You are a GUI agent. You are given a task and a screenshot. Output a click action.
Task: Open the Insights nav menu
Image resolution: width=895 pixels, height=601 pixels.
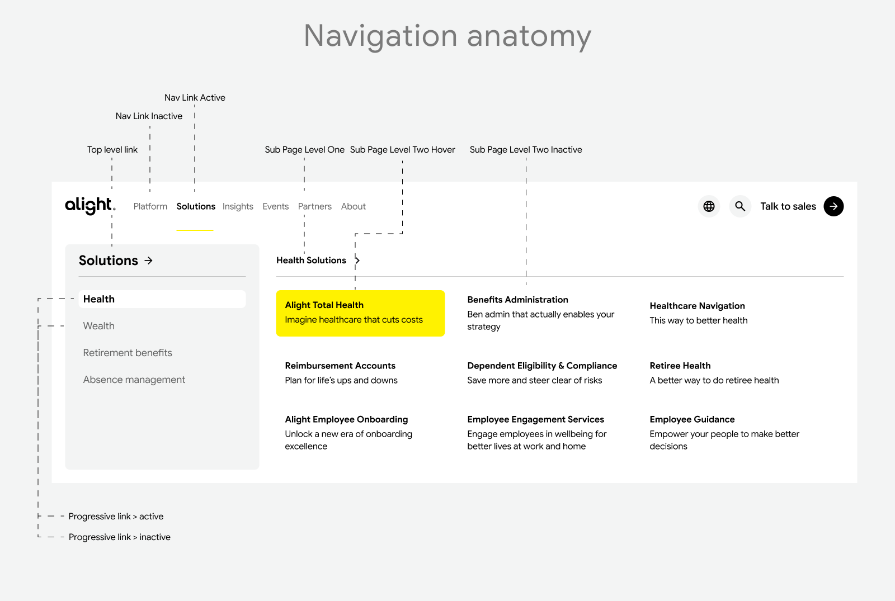click(x=238, y=206)
